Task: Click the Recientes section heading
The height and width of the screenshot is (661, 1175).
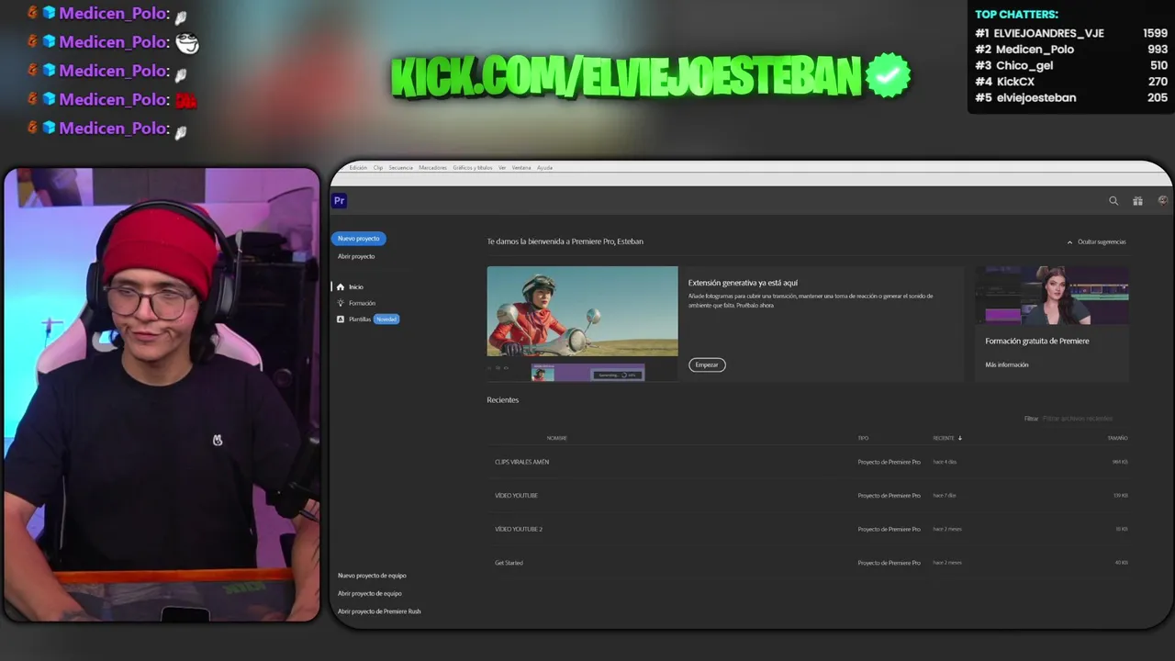Action: [x=503, y=400]
